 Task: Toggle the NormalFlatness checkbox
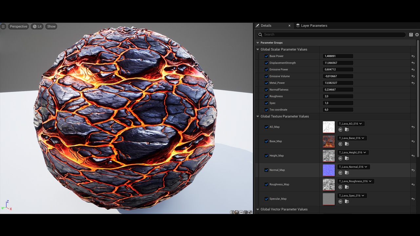coord(266,90)
